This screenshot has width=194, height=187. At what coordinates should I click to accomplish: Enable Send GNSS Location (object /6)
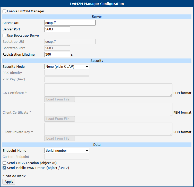click(x=4, y=163)
